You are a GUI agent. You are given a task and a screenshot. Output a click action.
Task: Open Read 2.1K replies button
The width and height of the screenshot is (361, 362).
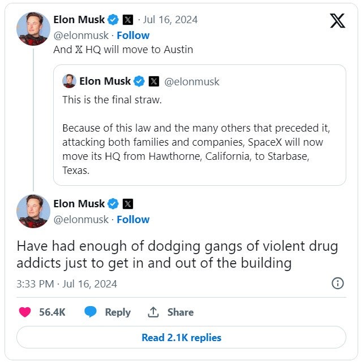[x=181, y=337]
